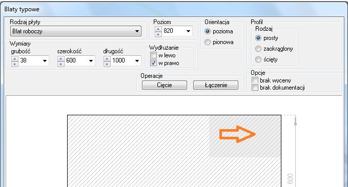This screenshot has height=187, width=348.
Task: Select the 'pionowa' orientation radio button
Action: point(208,42)
